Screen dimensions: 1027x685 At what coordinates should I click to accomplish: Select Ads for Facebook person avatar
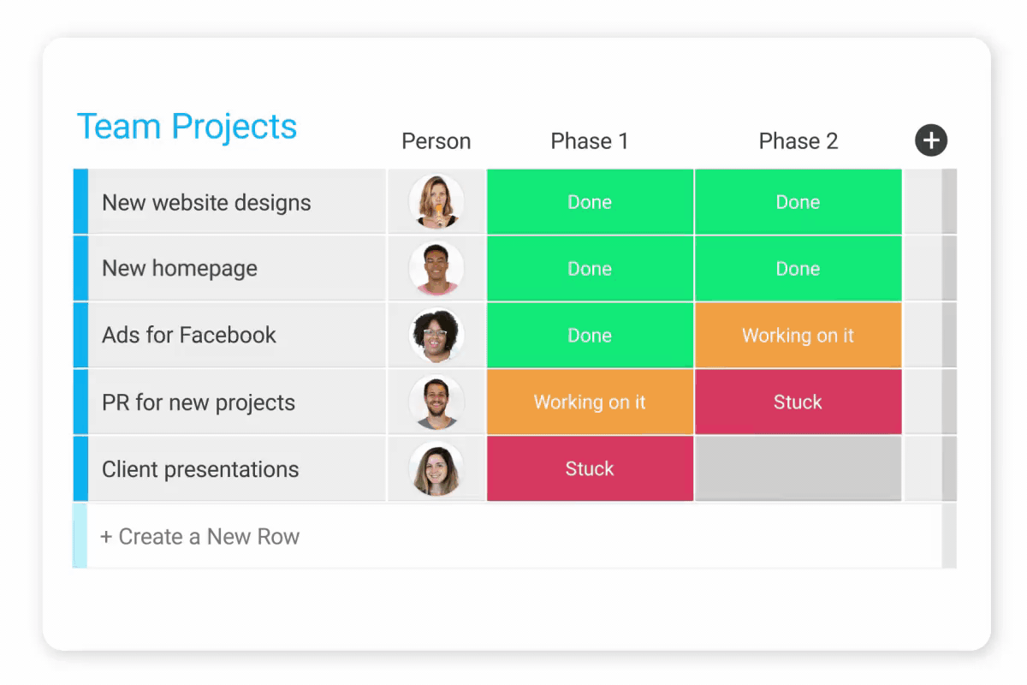tap(436, 336)
